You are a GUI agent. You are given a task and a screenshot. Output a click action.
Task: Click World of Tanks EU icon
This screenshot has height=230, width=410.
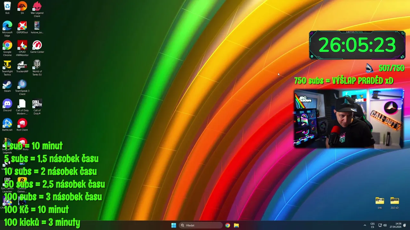click(x=37, y=68)
